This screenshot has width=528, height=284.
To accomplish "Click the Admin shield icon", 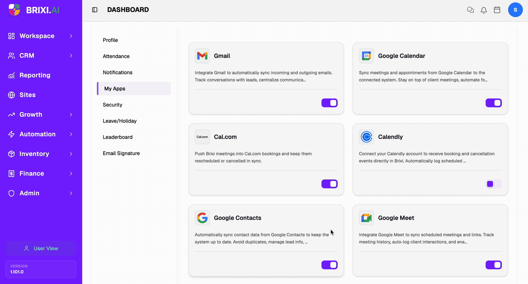I will coord(12,193).
